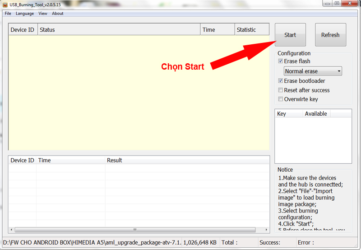This screenshot has width=361, height=250.
Task: Click the Status column header
Action: (x=119, y=29)
